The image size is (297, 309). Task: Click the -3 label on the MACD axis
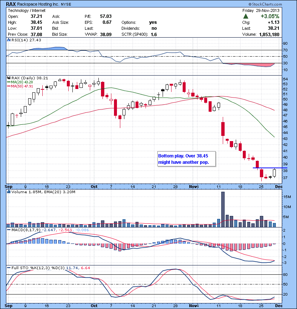coord(284,263)
